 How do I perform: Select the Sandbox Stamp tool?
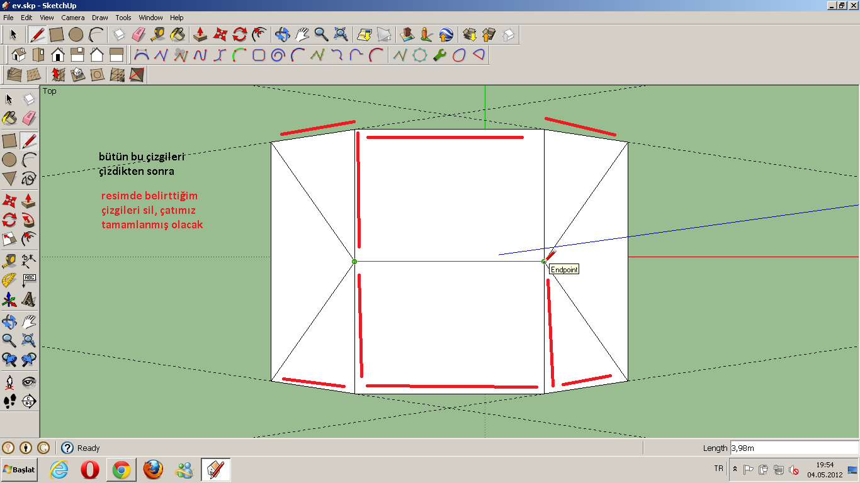click(77, 75)
